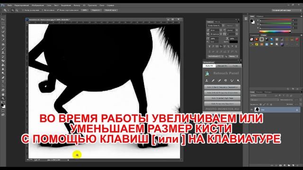Click Zoom In icon in options bar
Image resolution: width=303 pixels, height=170 pixels.
[13, 10]
